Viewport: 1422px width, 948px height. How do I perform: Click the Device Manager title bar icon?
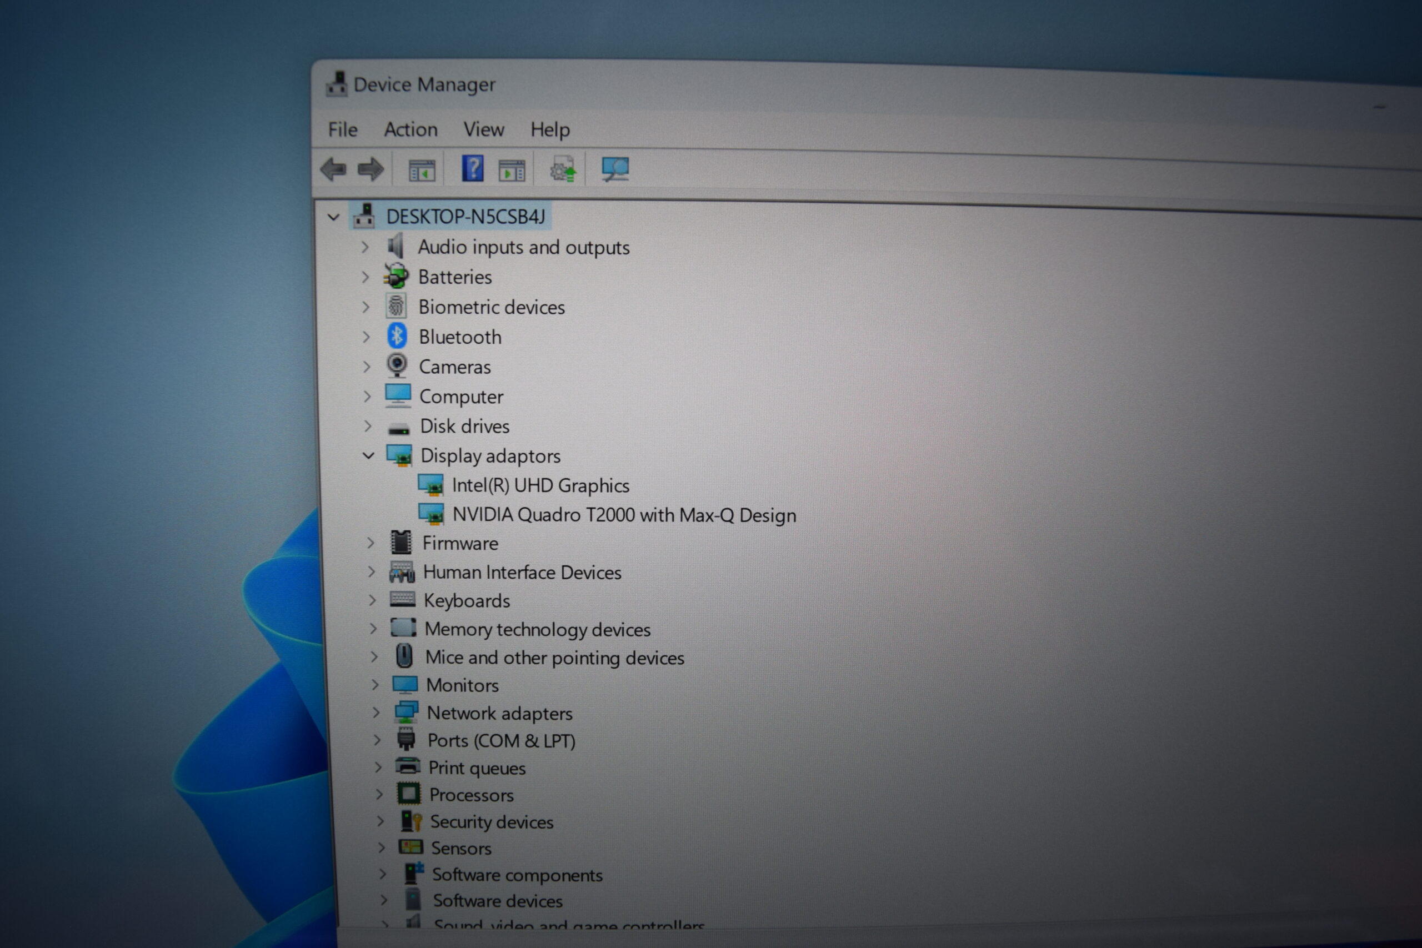pos(336,84)
